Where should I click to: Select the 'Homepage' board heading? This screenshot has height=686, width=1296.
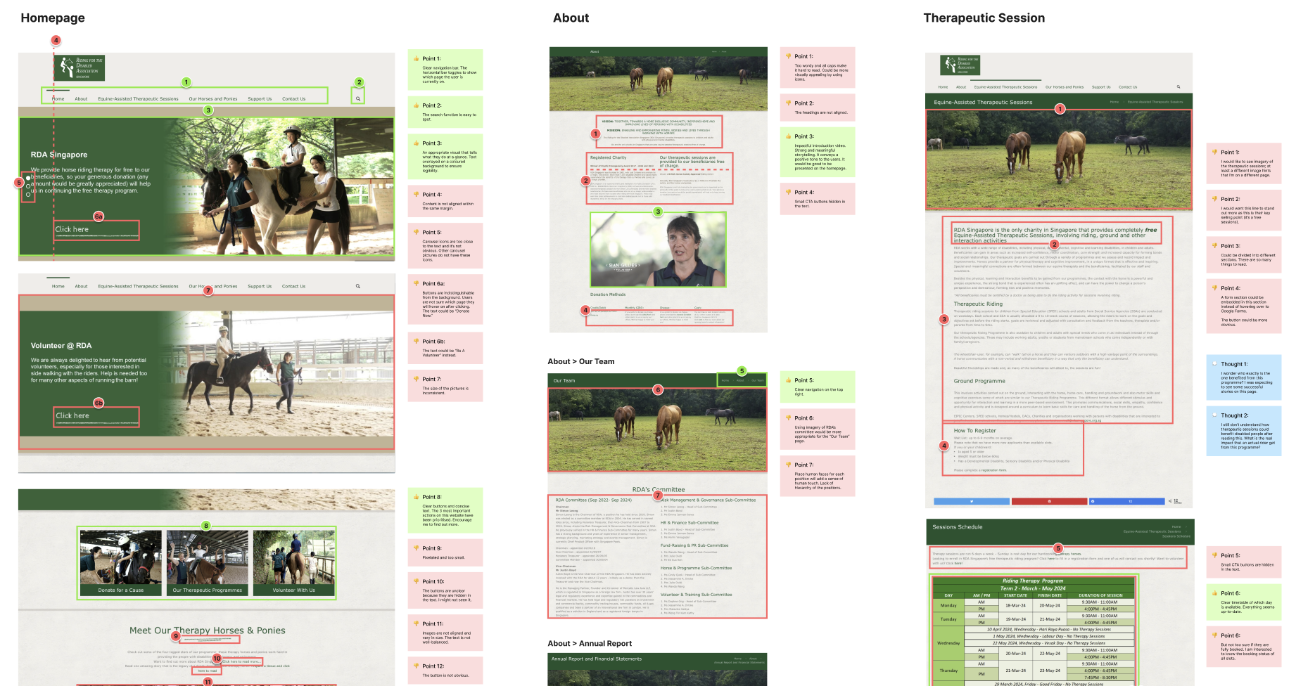[x=53, y=18]
